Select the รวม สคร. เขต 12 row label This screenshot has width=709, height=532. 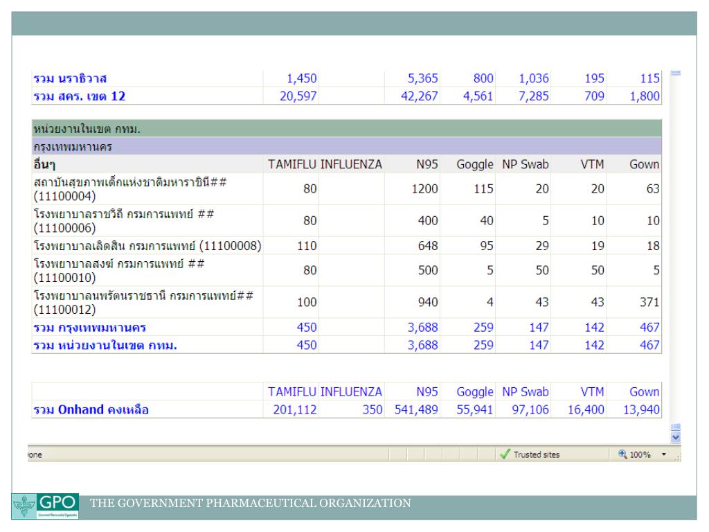pyautogui.click(x=80, y=96)
